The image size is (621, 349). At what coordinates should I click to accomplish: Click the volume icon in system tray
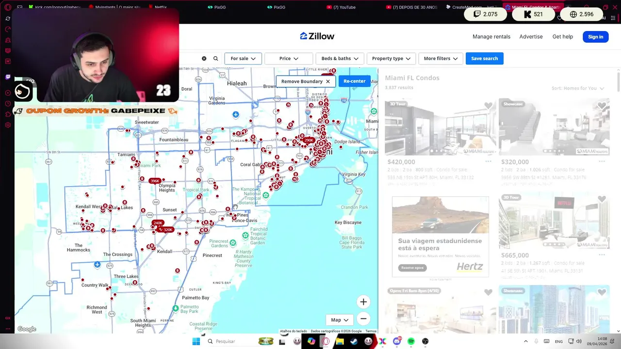pyautogui.click(x=579, y=341)
